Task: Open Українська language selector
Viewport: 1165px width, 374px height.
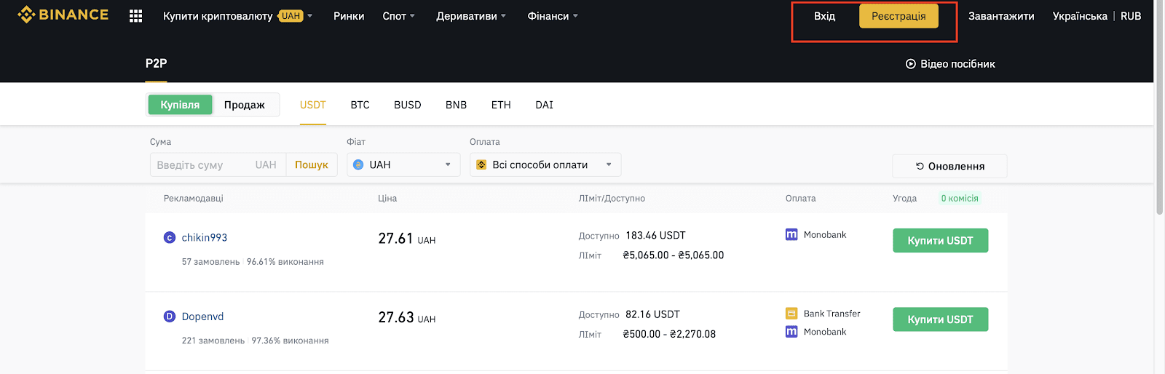Action: [1080, 16]
